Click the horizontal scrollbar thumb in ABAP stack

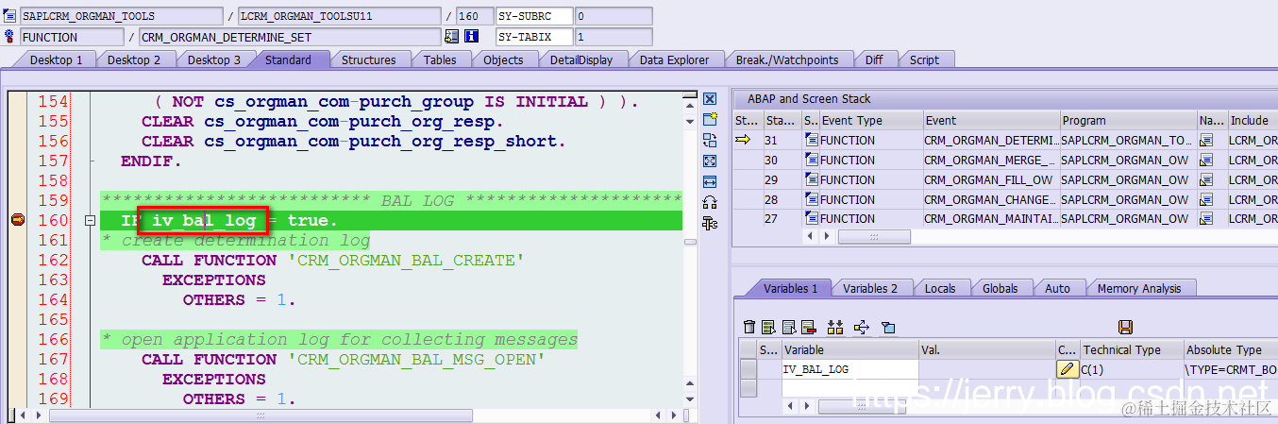coord(873,237)
